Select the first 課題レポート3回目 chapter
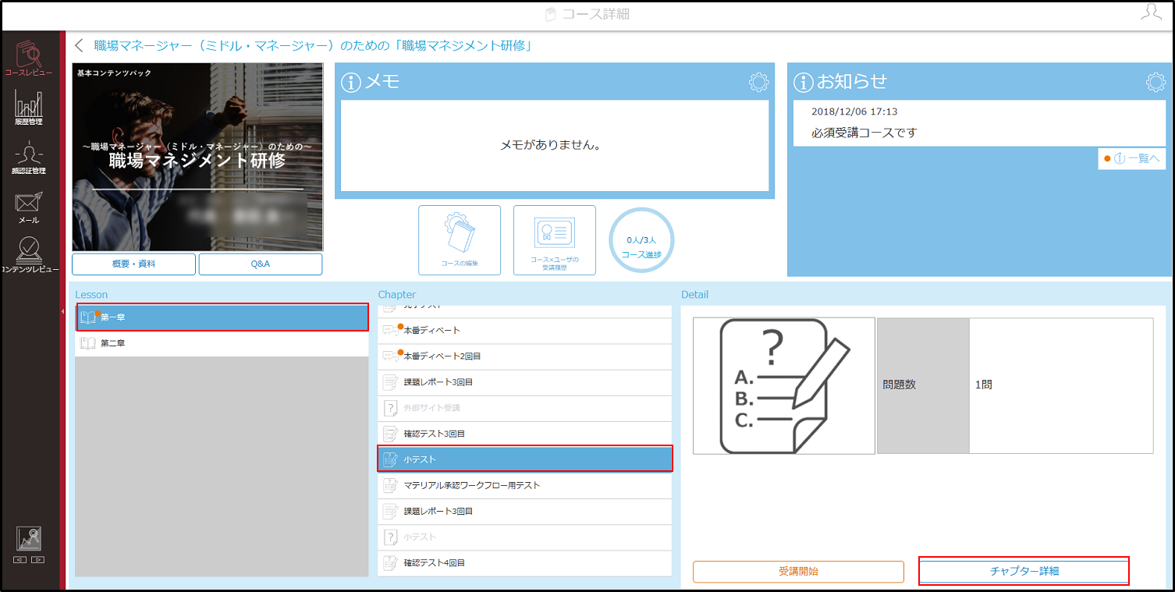 pyautogui.click(x=525, y=382)
